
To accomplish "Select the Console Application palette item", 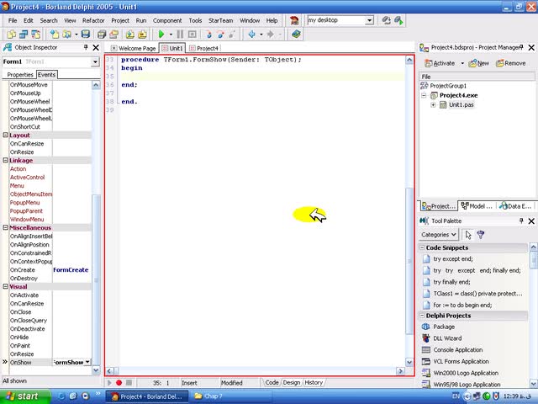I will point(457,350).
